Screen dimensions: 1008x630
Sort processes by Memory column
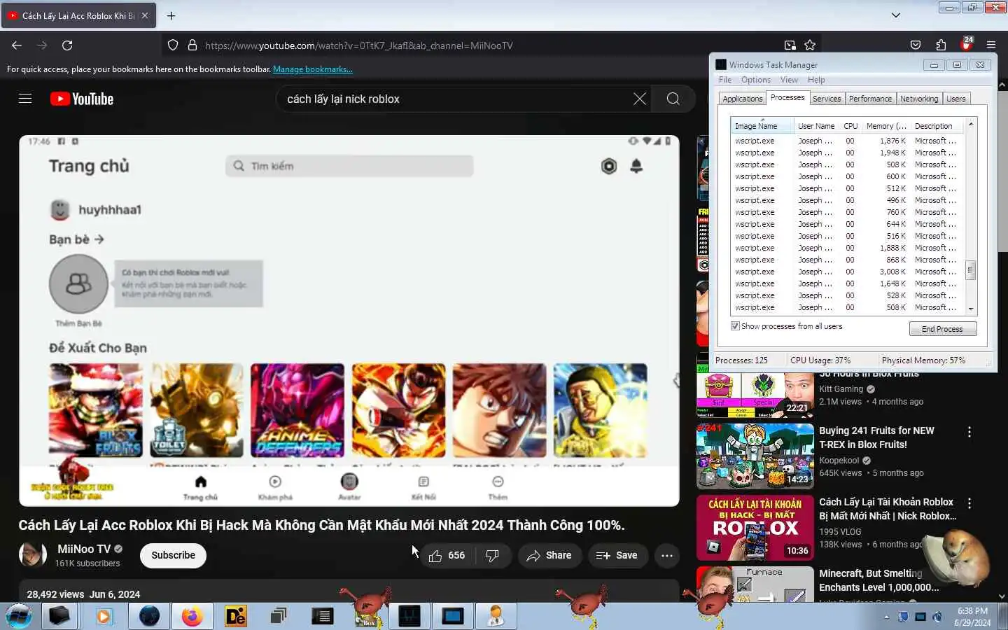pyautogui.click(x=886, y=126)
